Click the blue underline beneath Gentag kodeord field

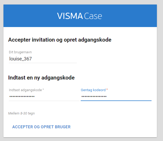(116, 100)
